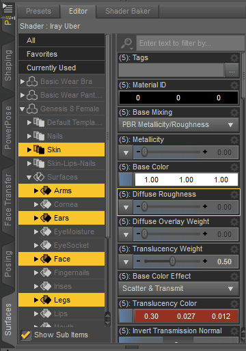Open the Tags property gear settings
The image size is (246, 351).
tap(234, 58)
